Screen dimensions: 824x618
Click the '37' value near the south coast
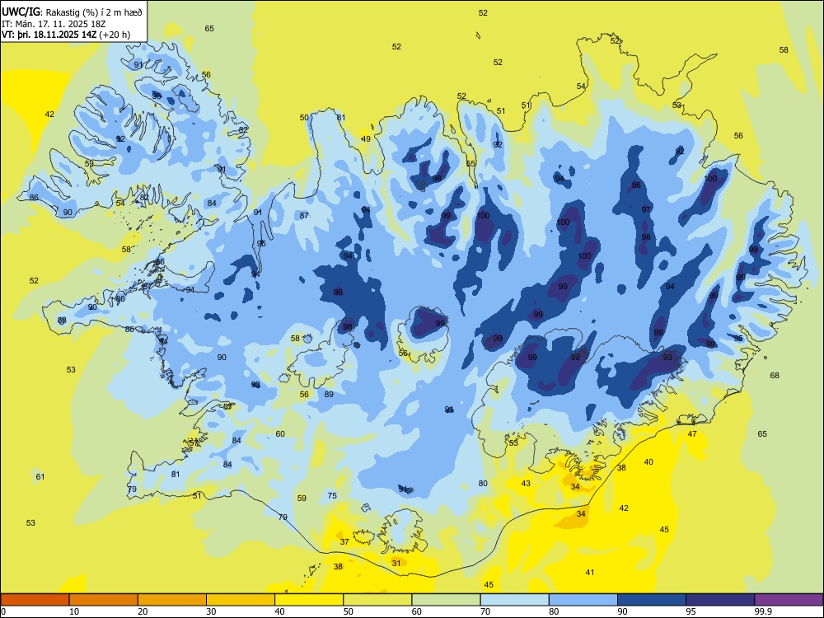click(344, 542)
